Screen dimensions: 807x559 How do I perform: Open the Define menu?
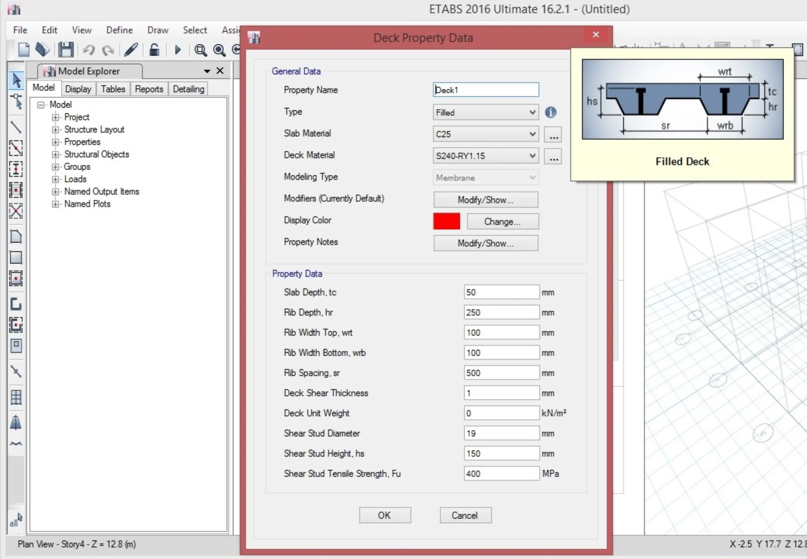pos(119,30)
